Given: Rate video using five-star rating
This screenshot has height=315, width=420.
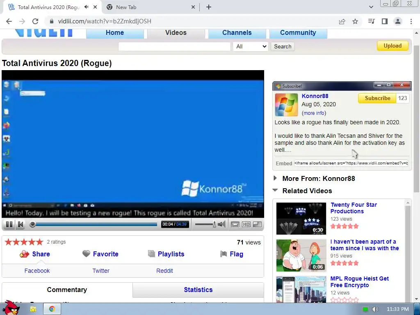Looking at the screenshot, I should click(24, 242).
